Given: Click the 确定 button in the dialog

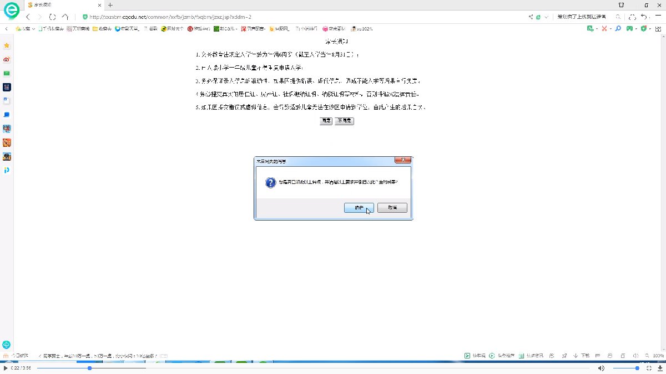Looking at the screenshot, I should tap(358, 208).
